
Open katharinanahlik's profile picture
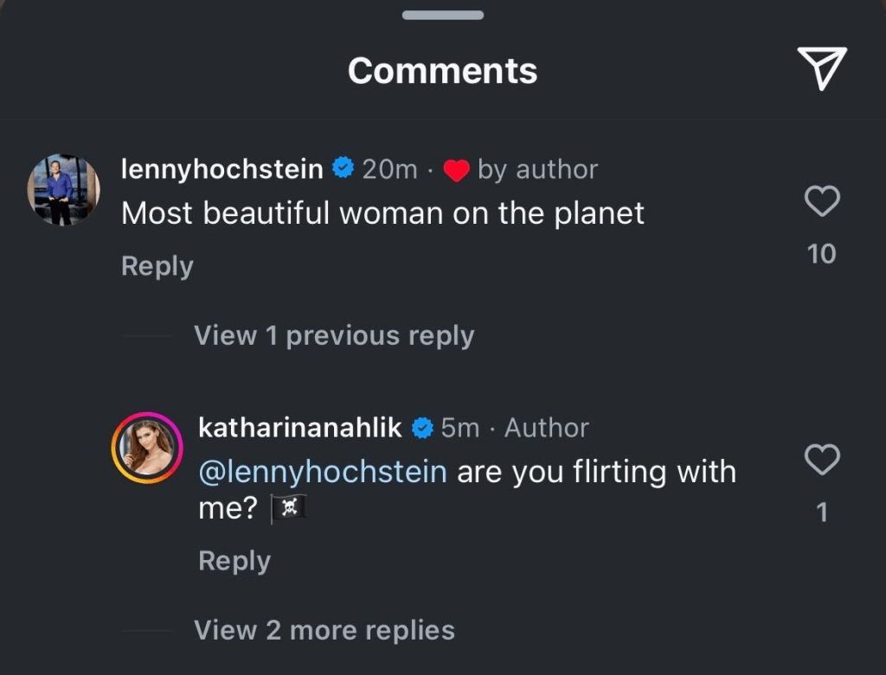145,448
